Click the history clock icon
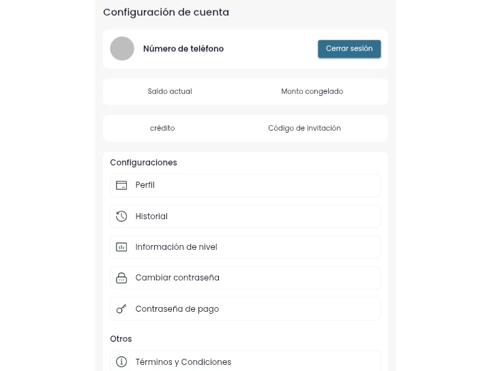This screenshot has height=371, width=491. [121, 216]
